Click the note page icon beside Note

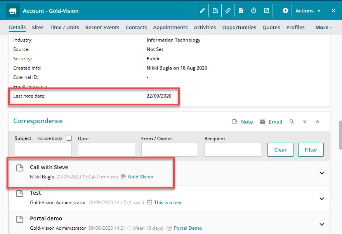click(x=235, y=122)
